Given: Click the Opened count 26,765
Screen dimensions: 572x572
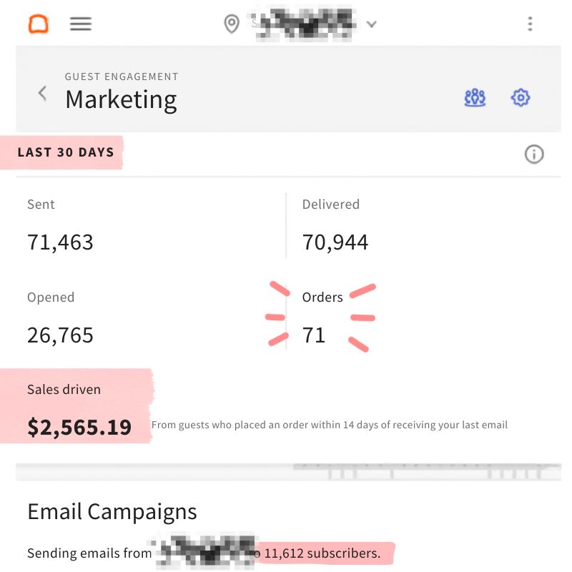Looking at the screenshot, I should click(x=61, y=335).
